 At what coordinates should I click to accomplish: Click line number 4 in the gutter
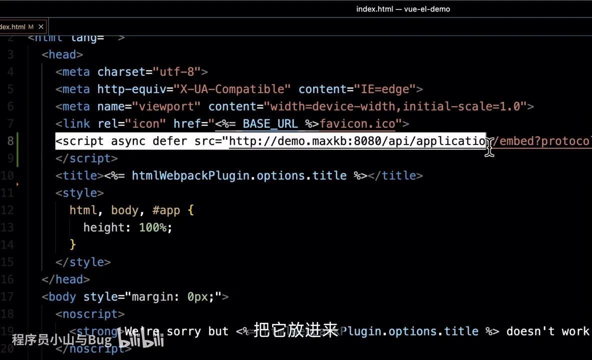(x=10, y=71)
